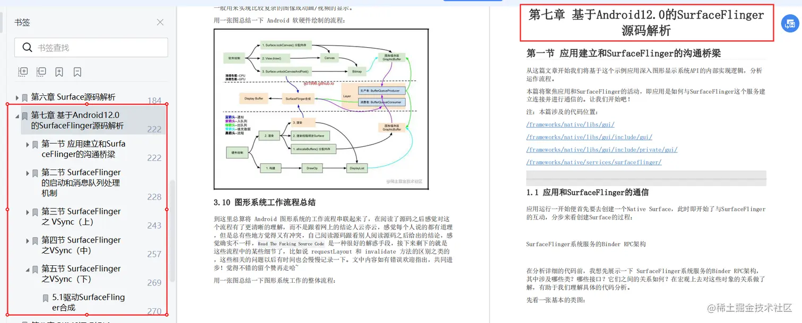Expand the 第六章 Surface源码解析 chapter
Screen dimensions: 802x323
click(x=17, y=97)
